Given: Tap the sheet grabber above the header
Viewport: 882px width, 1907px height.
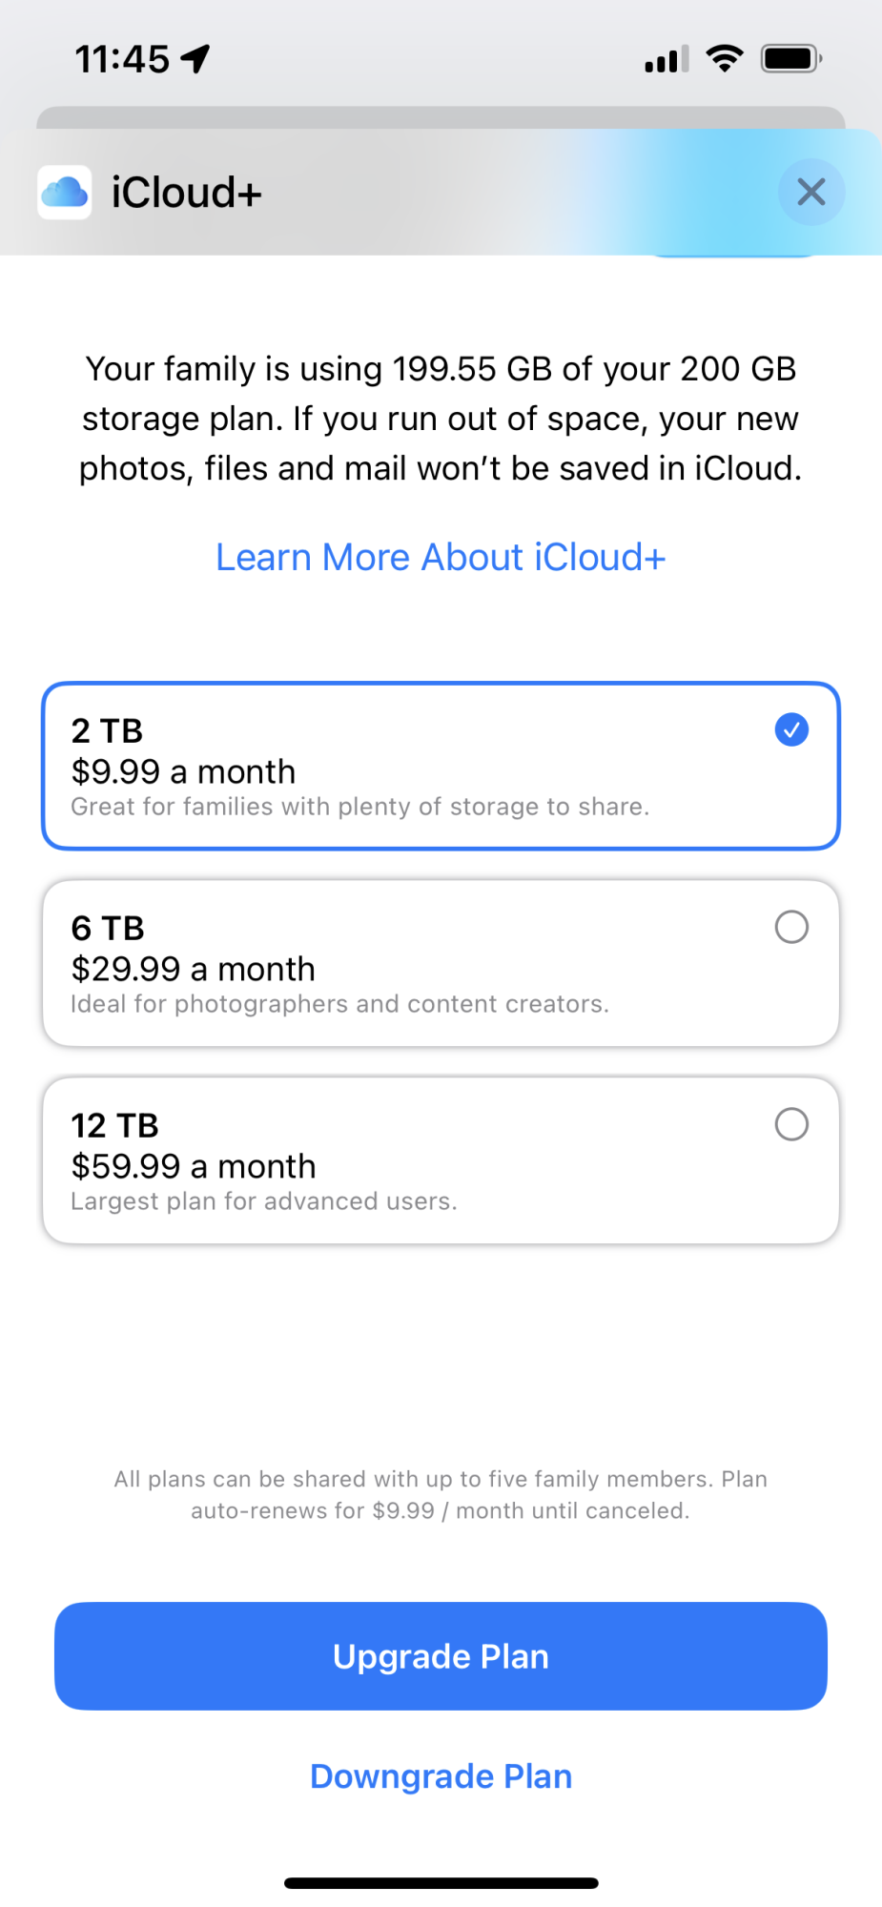Looking at the screenshot, I should click(x=441, y=117).
